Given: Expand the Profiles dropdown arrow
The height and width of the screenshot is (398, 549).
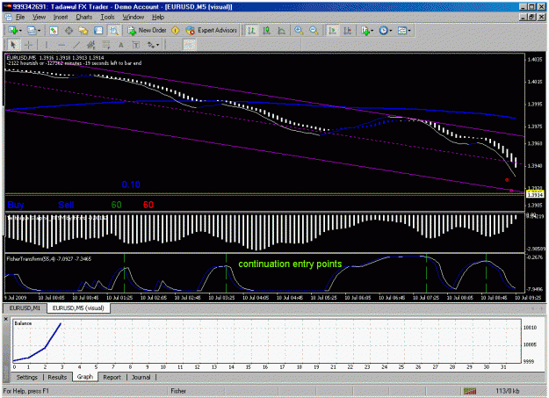Looking at the screenshot, I should coord(39,31).
